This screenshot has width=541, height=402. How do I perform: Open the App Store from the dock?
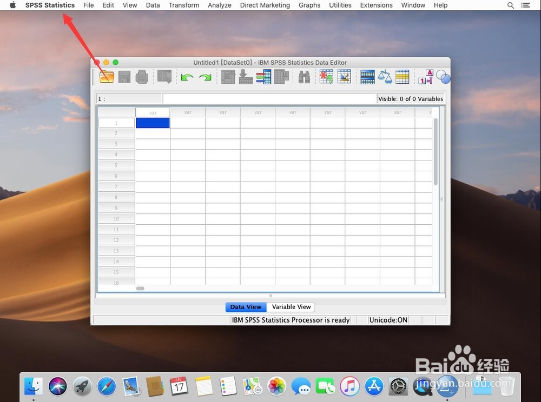(x=374, y=386)
